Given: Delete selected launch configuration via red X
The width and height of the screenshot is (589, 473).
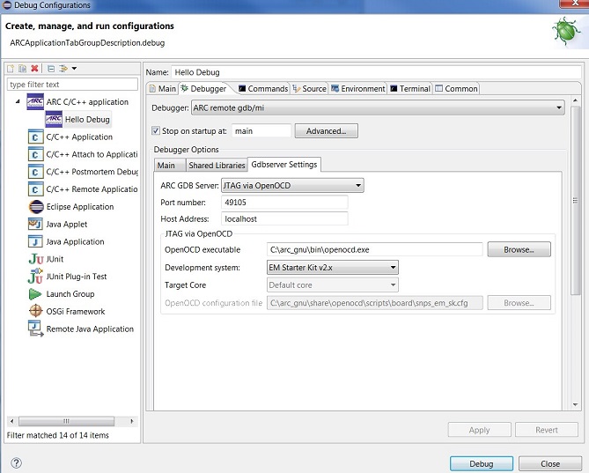Looking at the screenshot, I should coord(34,69).
